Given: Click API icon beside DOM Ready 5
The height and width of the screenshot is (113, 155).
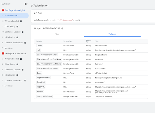Looking at the screenshot, I should [x=17, y=64].
